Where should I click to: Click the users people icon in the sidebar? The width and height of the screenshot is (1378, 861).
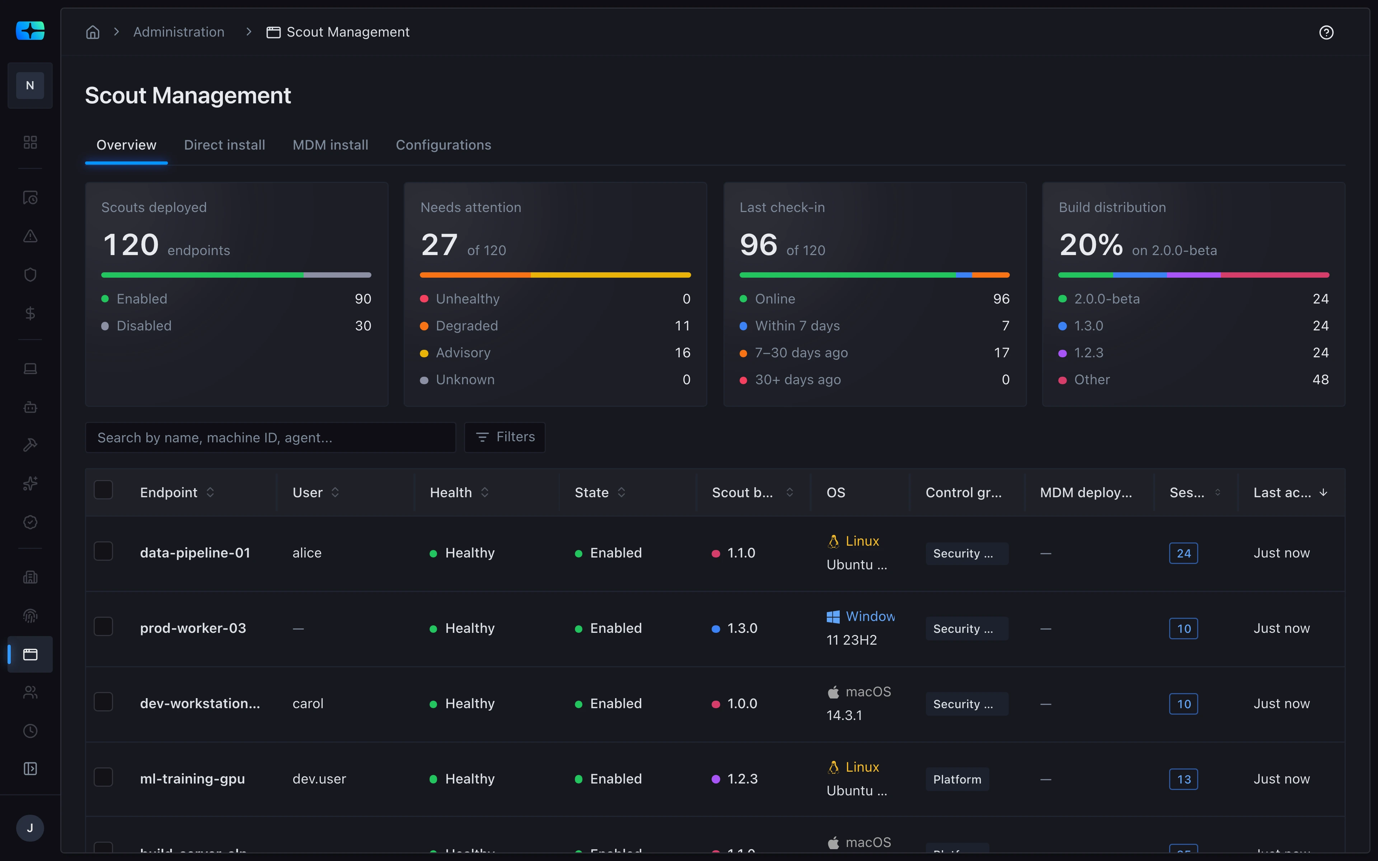pyautogui.click(x=30, y=692)
